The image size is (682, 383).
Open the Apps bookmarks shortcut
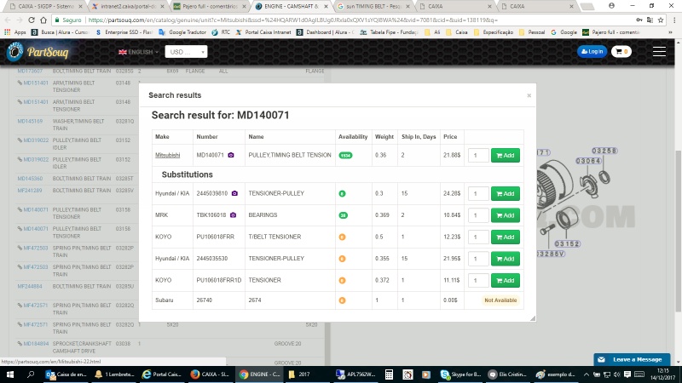point(15,32)
